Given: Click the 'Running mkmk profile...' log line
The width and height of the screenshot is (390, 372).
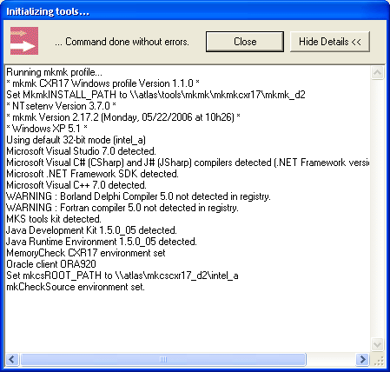Looking at the screenshot, I should tap(54, 72).
